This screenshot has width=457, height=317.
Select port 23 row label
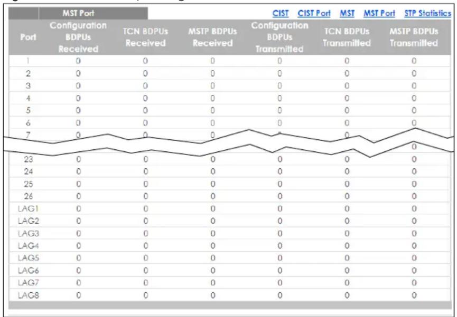pos(29,159)
